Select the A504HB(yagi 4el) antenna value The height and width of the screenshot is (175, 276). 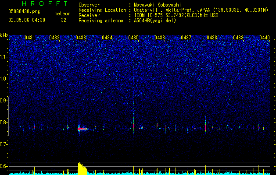point(155,21)
